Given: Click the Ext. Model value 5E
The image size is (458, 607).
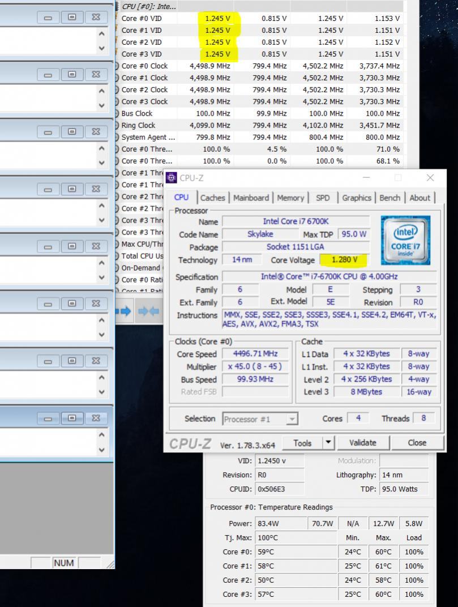Looking at the screenshot, I should 330,302.
